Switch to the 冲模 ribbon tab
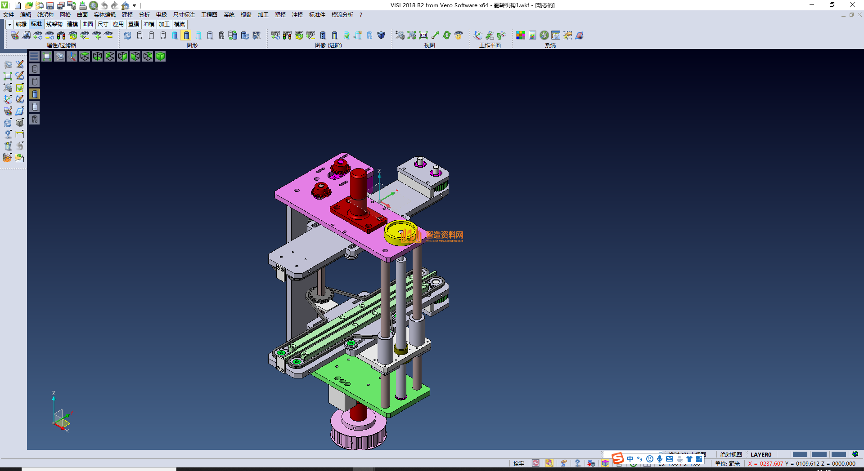Viewport: 864px width, 471px height. pyautogui.click(x=148, y=24)
